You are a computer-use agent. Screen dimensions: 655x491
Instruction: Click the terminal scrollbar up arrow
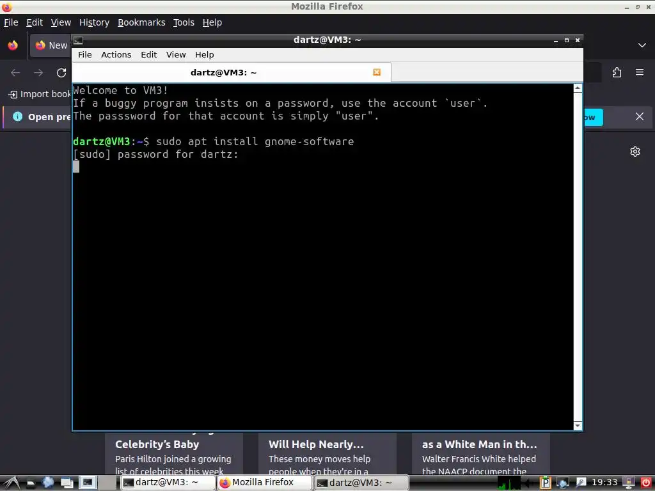(578, 88)
